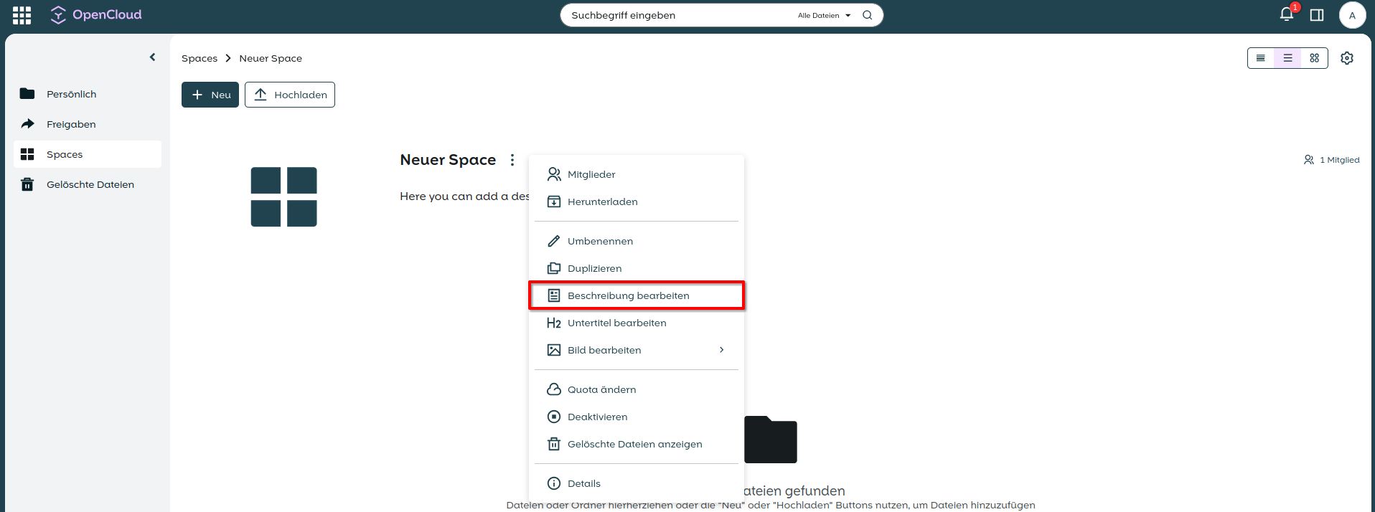1375x512 pixels.
Task: Open Gelöschte Dateien in the sidebar
Action: 90,184
